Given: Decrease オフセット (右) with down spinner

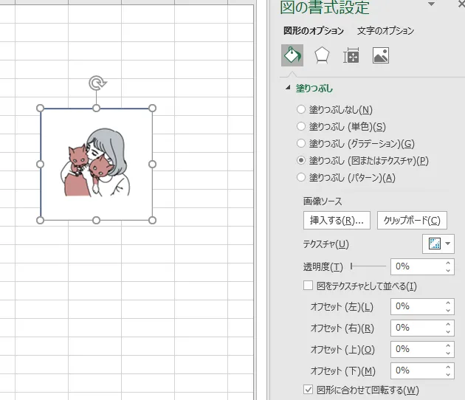Looking at the screenshot, I should (448, 331).
